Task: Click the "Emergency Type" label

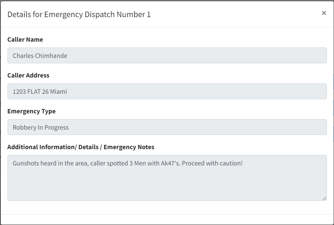Action: click(x=31, y=111)
